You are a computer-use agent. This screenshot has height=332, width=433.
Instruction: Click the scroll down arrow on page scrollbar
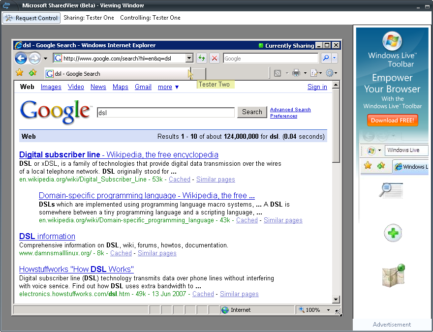point(336,299)
